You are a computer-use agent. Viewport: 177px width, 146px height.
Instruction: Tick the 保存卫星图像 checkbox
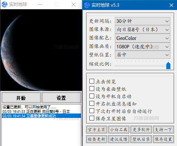[x=92, y=118]
